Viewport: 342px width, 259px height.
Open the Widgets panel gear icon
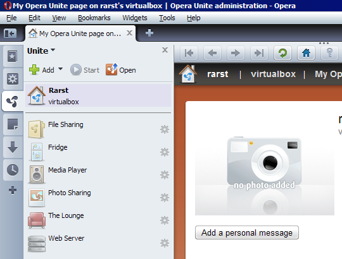13,79
